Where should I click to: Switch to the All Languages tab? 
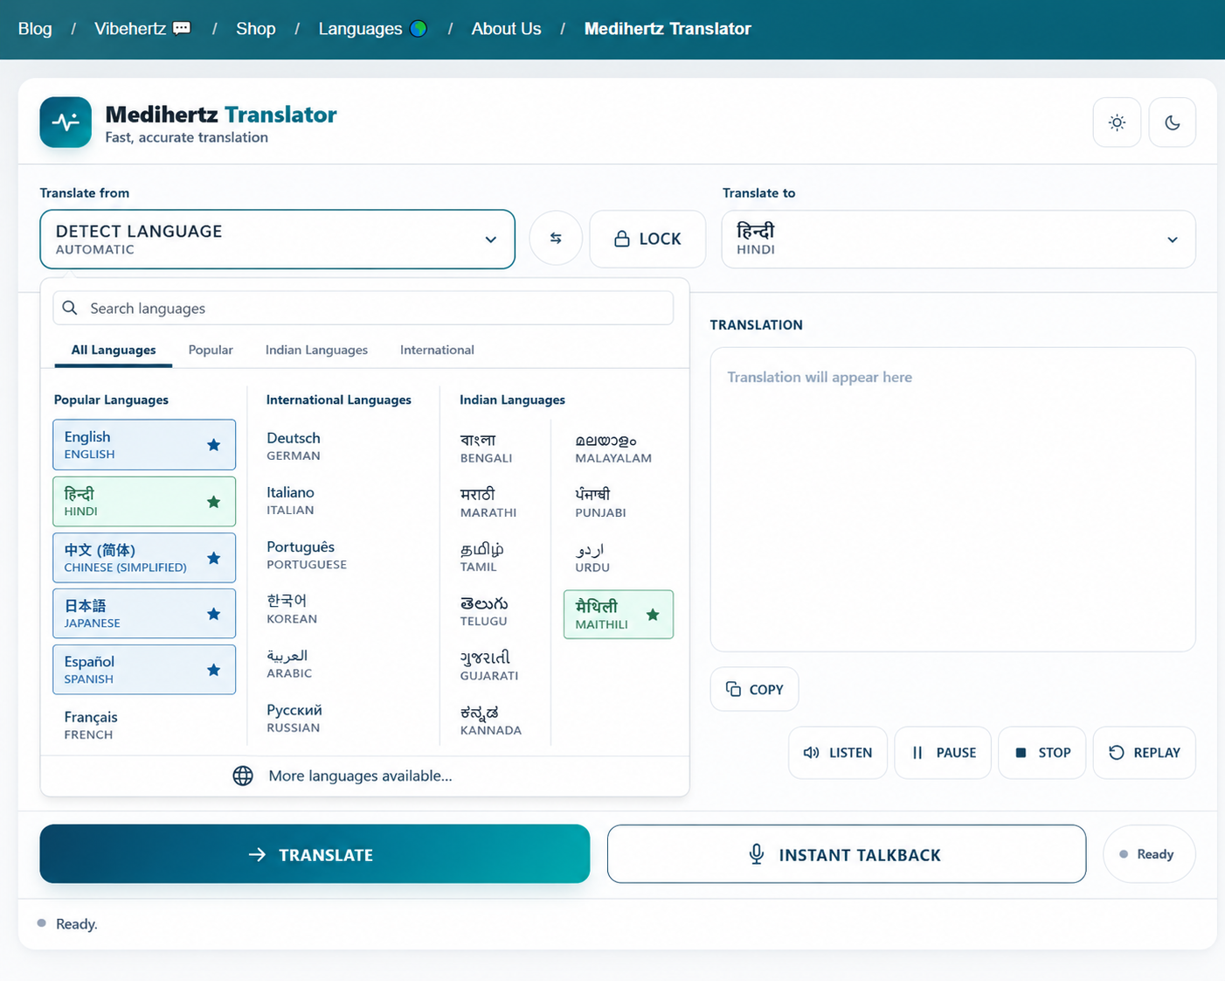(x=114, y=350)
